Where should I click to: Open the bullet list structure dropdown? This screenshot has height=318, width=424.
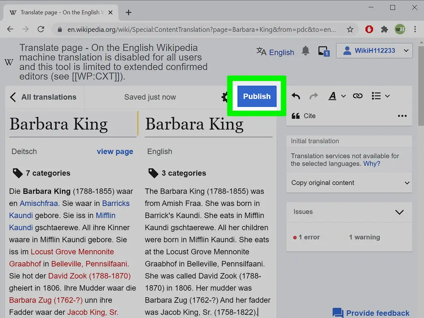pos(381,96)
